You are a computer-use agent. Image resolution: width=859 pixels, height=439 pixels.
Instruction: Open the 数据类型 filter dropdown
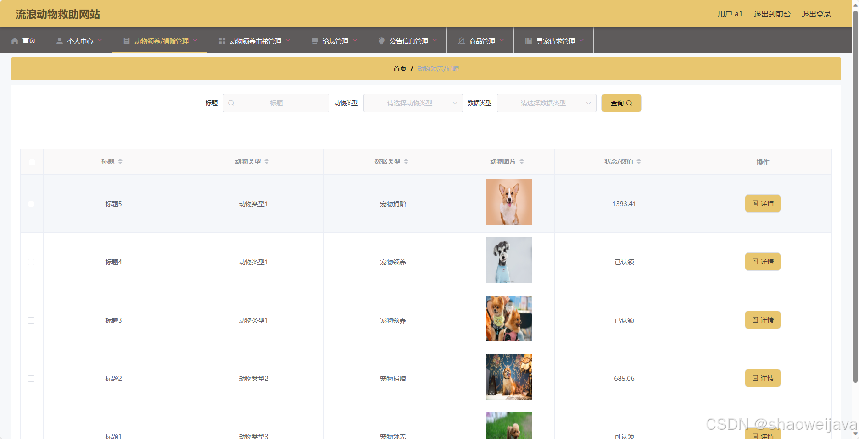coord(547,103)
